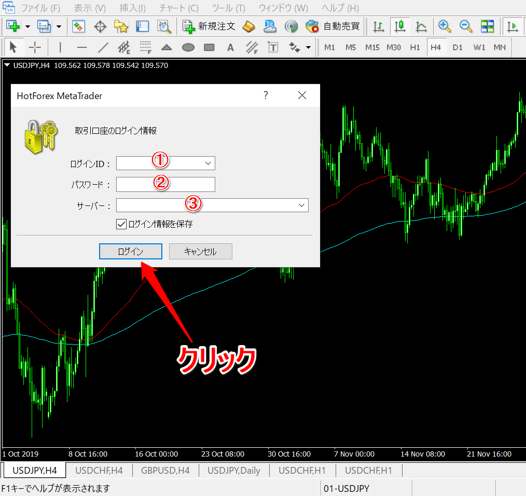Switch to candlestick chart display
The width and height of the screenshot is (526, 496).
point(400,26)
